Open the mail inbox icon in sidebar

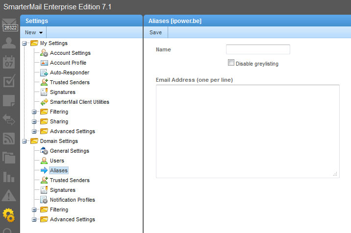pyautogui.click(x=9, y=23)
